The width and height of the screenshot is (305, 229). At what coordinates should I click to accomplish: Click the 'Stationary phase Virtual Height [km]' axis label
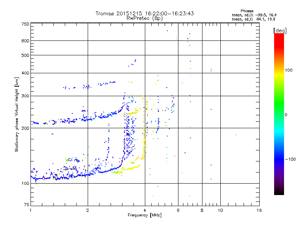17,114
